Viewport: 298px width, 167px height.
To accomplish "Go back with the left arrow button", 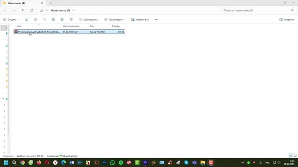I will (x=5, y=10).
